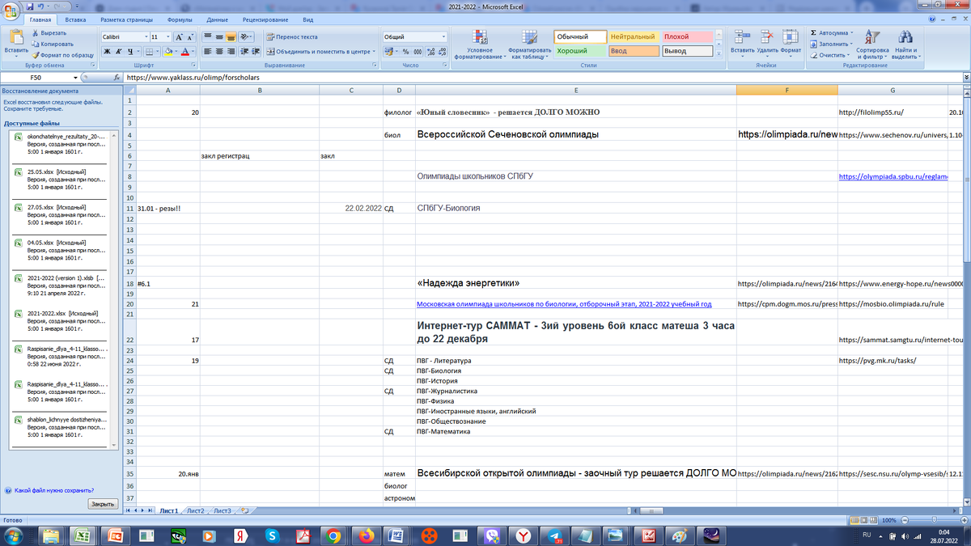Open Firefox from the taskbar
The height and width of the screenshot is (546, 971).
coord(365,535)
